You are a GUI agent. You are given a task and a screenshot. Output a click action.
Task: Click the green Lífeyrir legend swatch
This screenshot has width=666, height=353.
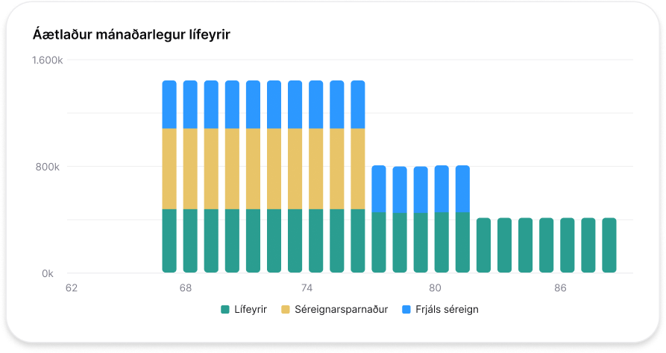coord(224,308)
